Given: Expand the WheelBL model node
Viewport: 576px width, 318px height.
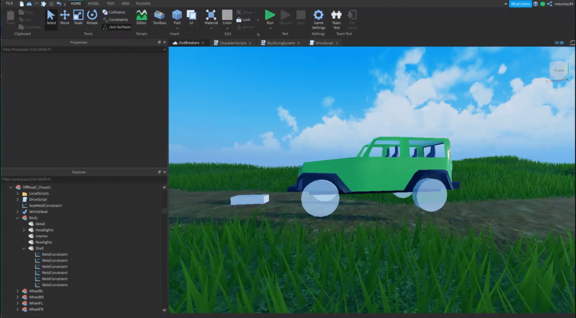Looking at the screenshot, I should tap(17, 291).
